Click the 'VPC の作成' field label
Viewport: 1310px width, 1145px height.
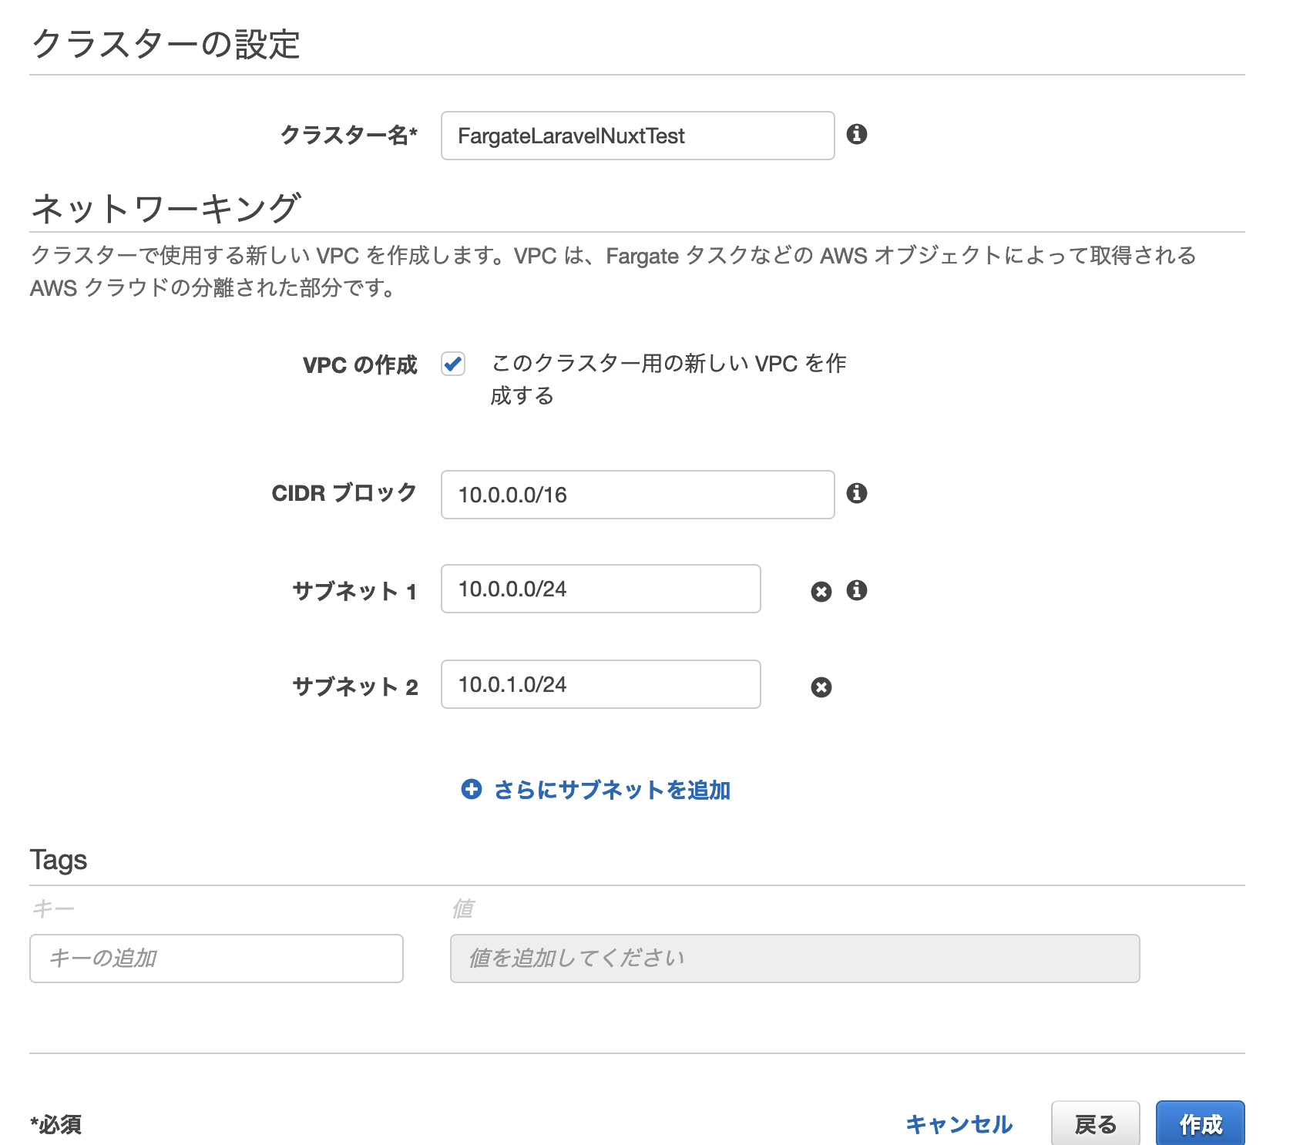[x=359, y=364]
